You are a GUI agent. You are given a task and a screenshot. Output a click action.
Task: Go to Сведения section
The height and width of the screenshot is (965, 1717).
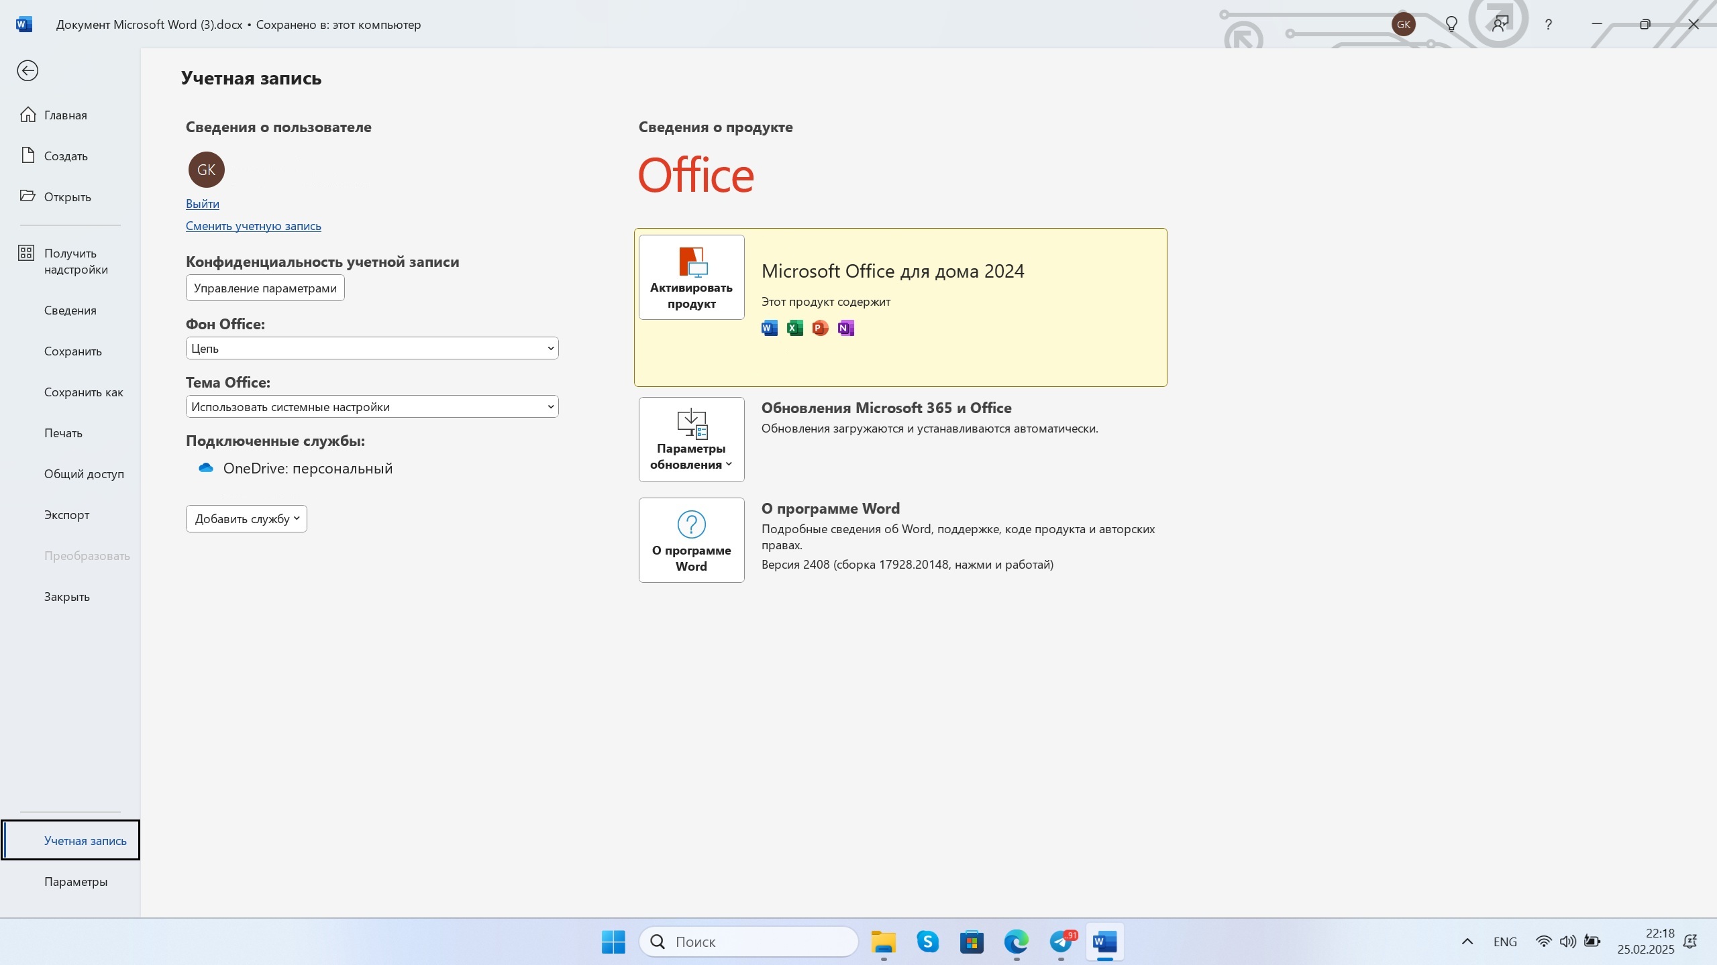[70, 310]
